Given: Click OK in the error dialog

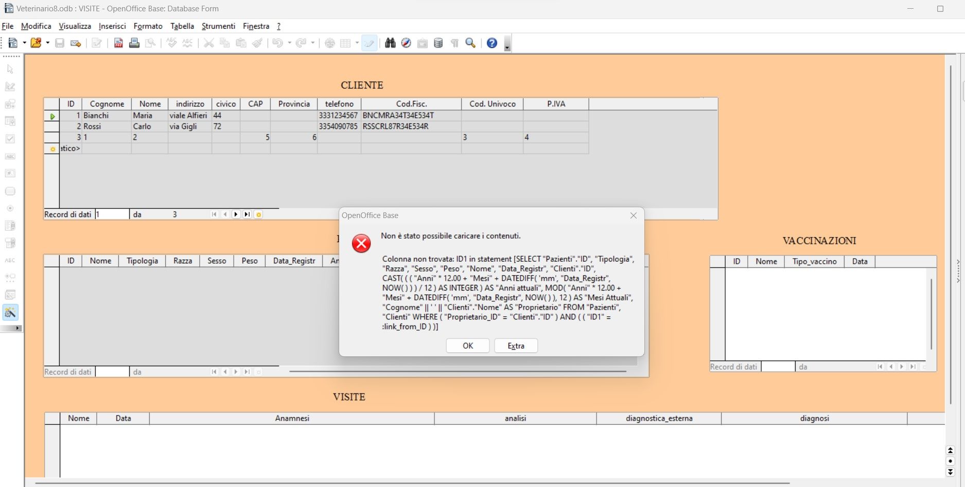Looking at the screenshot, I should point(468,346).
